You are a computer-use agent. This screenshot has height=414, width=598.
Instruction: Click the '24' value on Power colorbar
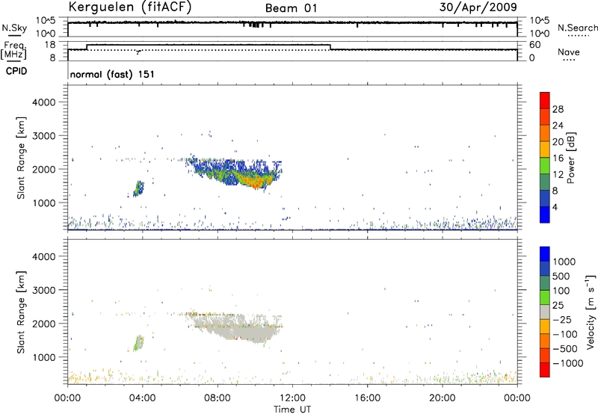pyautogui.click(x=558, y=126)
